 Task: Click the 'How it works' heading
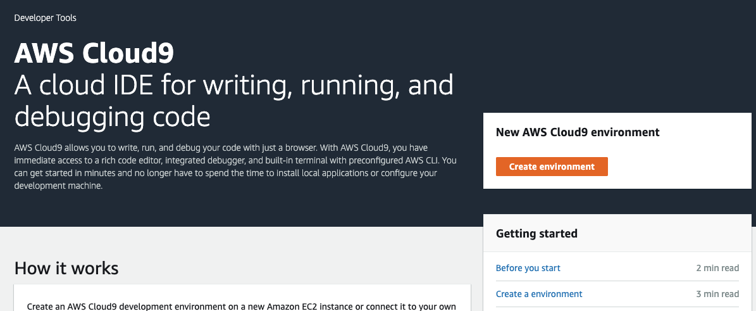click(66, 268)
